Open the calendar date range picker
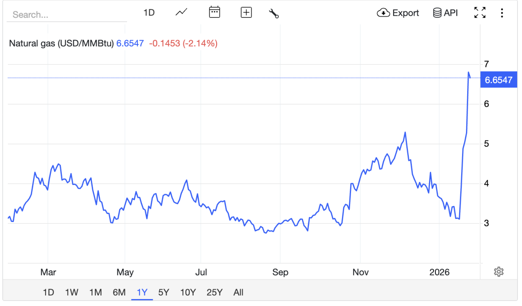Screen dimensions: 522x306 click(214, 13)
